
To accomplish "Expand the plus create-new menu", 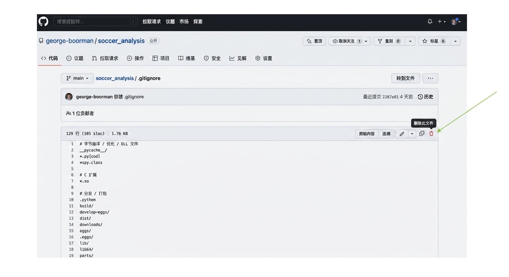I will click(x=442, y=22).
